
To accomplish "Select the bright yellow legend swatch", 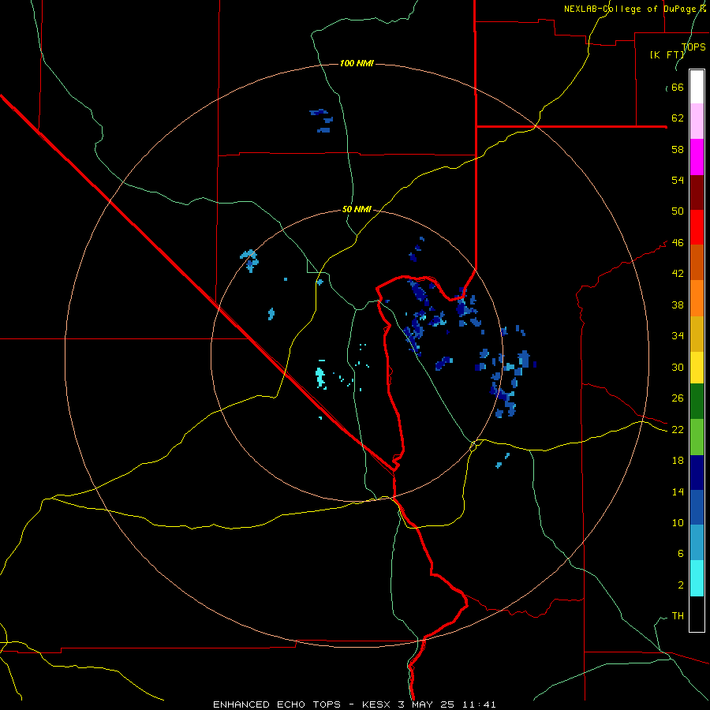I will click(697, 367).
